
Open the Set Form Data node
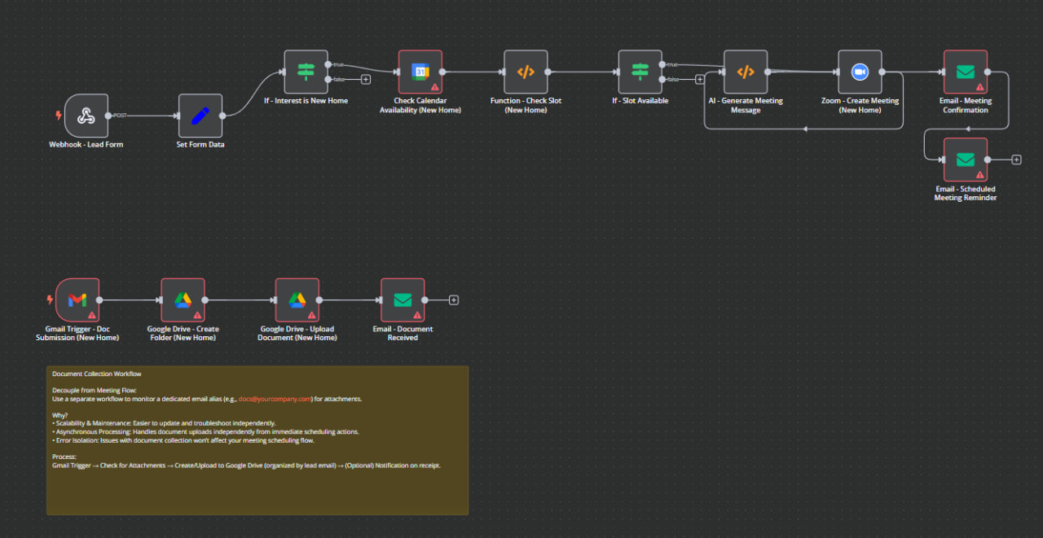[200, 116]
